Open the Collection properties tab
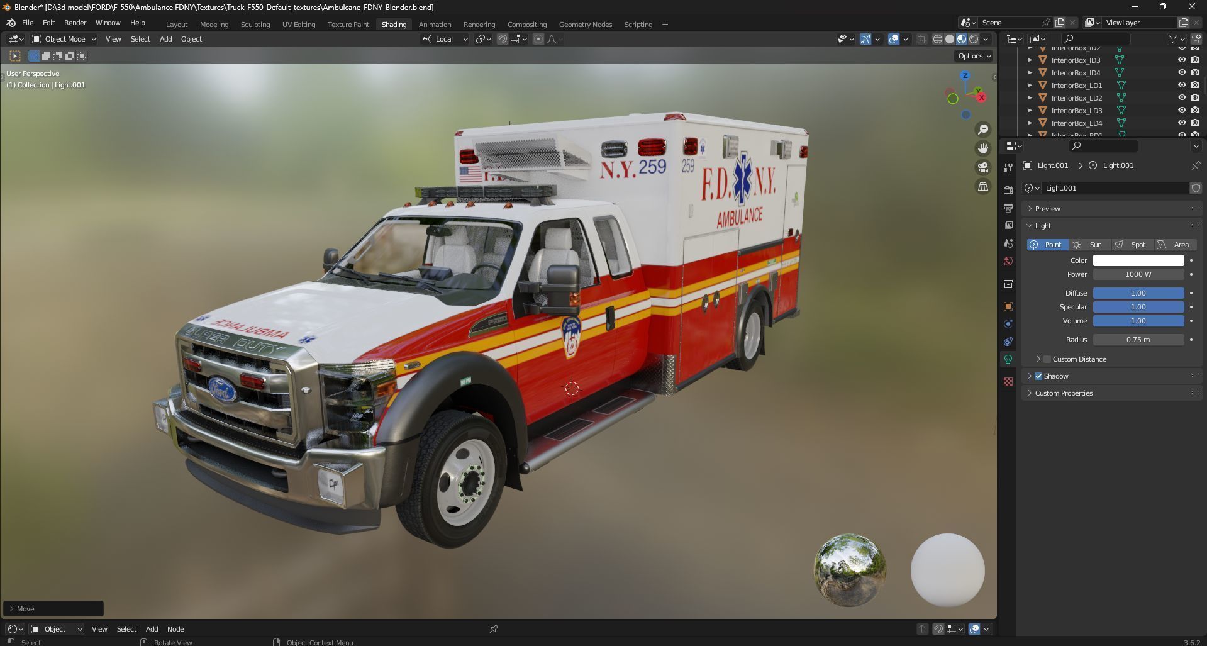The image size is (1207, 646). (1008, 284)
